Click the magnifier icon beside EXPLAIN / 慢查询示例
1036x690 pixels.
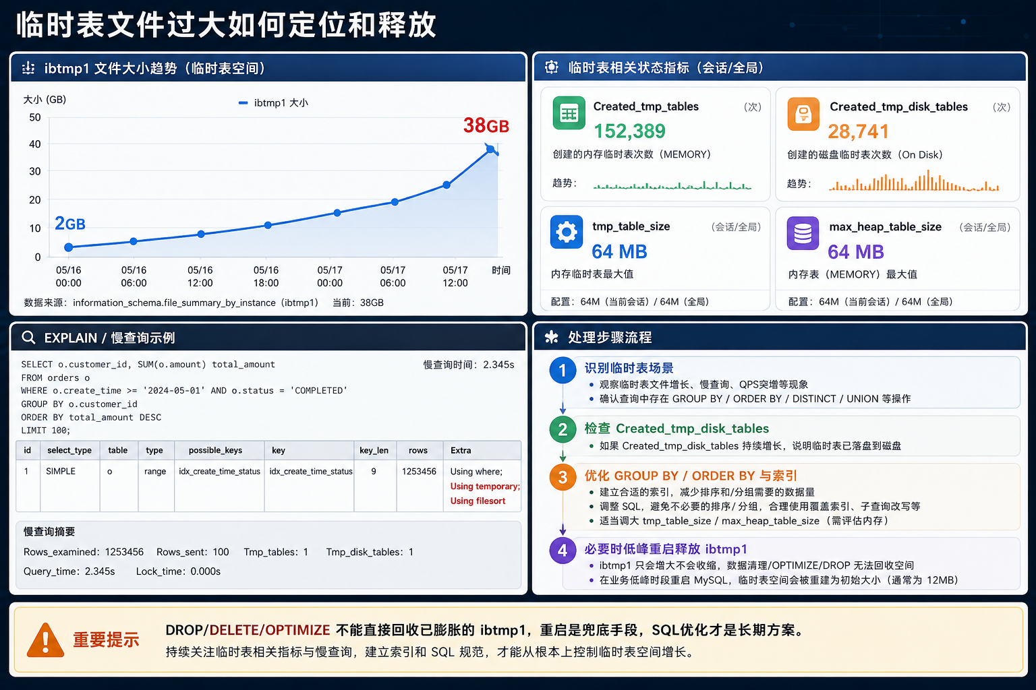(28, 338)
